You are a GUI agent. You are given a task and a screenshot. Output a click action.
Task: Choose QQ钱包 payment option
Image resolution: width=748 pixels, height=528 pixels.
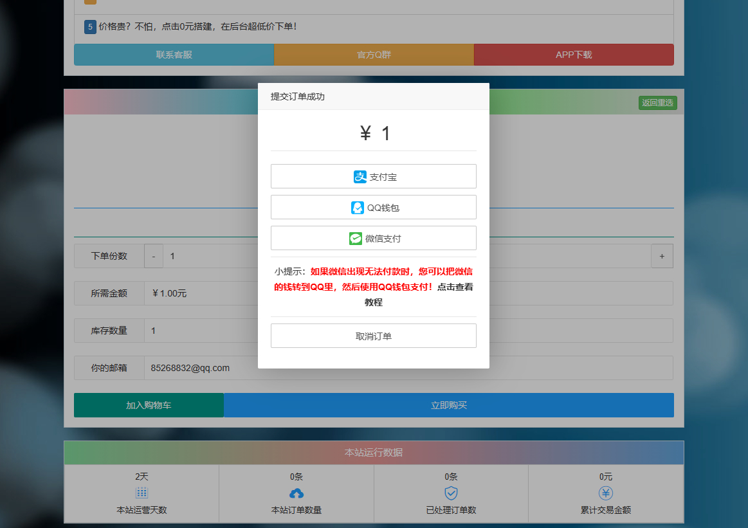click(373, 208)
